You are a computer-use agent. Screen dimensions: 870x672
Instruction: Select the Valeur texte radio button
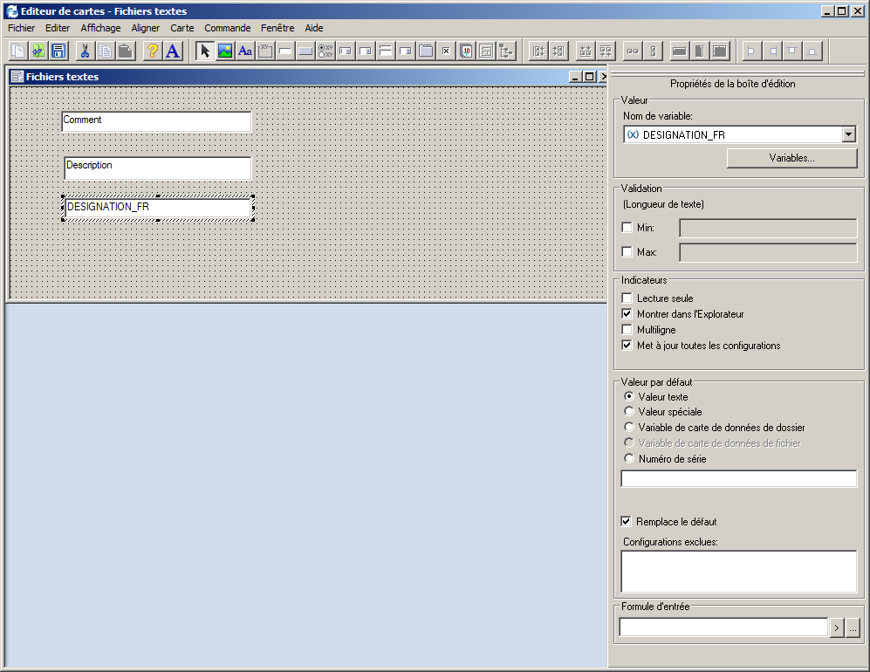click(628, 396)
